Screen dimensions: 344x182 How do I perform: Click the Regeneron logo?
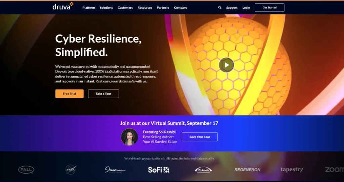pyautogui.click(x=247, y=170)
